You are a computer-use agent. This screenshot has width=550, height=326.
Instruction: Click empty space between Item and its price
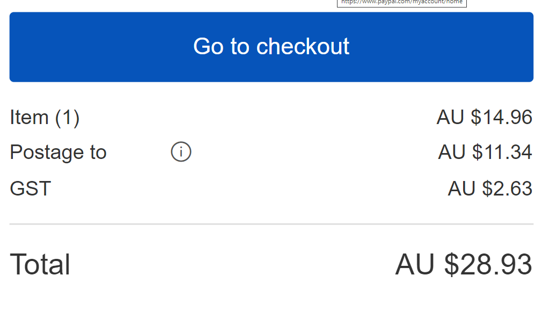tap(258, 117)
